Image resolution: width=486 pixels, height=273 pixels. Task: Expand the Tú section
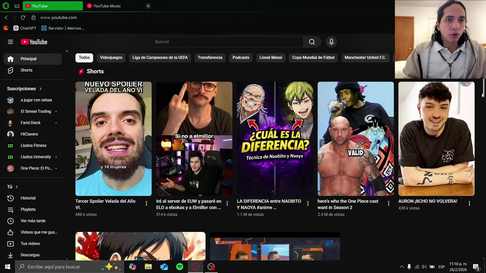pyautogui.click(x=13, y=187)
